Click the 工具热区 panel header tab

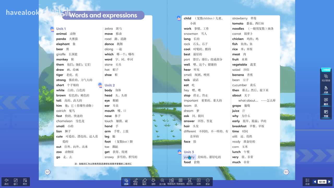pyautogui.click(x=326, y=70)
